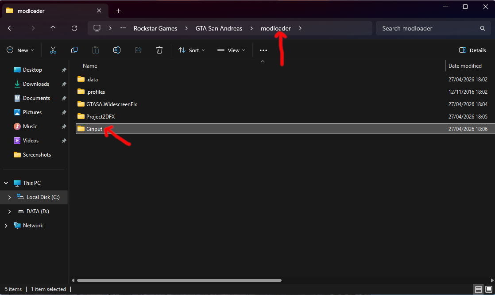Click the horizontal scrollbar thumb

tap(179, 280)
